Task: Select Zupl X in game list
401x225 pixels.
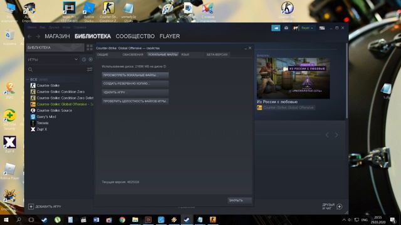Action: (42, 129)
